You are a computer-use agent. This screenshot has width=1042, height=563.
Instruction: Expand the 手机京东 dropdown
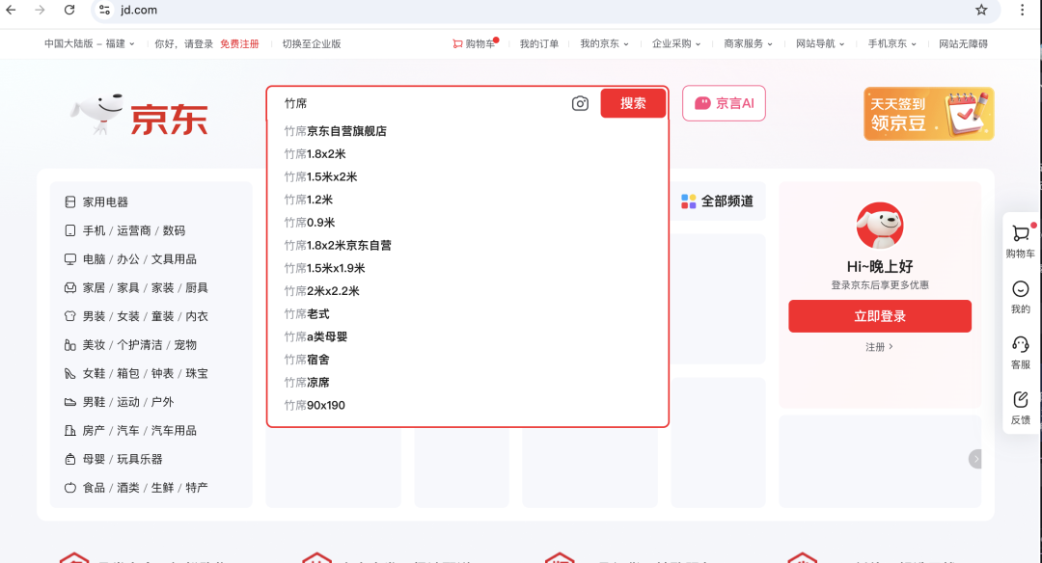tap(891, 43)
